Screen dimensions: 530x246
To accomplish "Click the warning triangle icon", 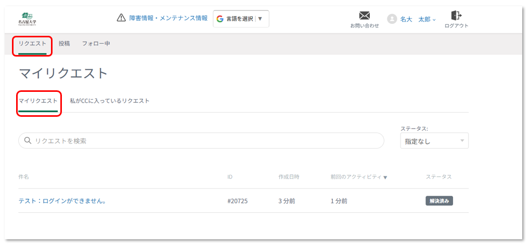I will tap(121, 18).
